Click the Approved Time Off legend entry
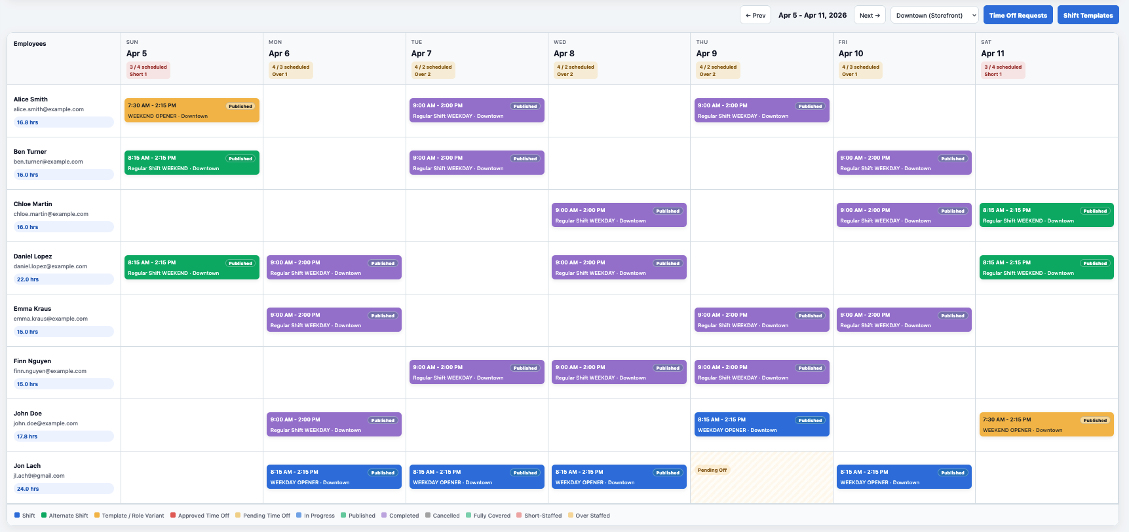The height and width of the screenshot is (532, 1129). pyautogui.click(x=200, y=516)
